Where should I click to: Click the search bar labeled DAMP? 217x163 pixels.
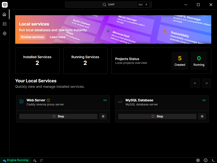pos(108,5)
